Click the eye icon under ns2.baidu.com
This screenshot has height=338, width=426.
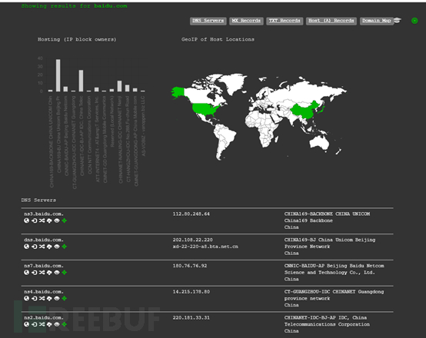57,324
